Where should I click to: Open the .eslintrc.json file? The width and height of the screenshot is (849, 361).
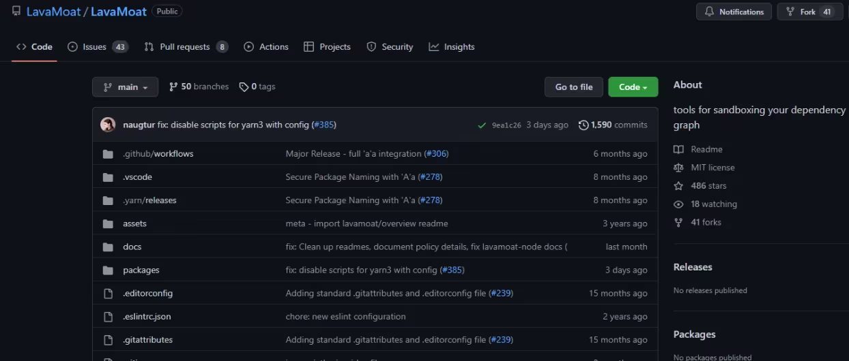click(147, 317)
